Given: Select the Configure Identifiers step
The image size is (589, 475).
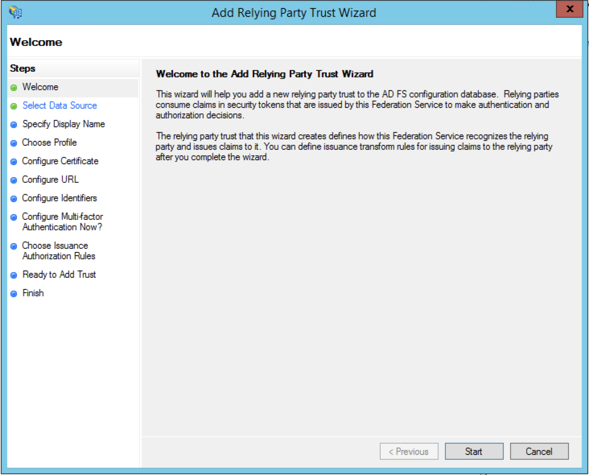Looking at the screenshot, I should point(59,198).
